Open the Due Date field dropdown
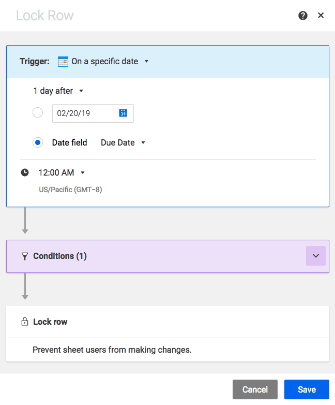Screen dimensions: 335x405 (x=123, y=142)
